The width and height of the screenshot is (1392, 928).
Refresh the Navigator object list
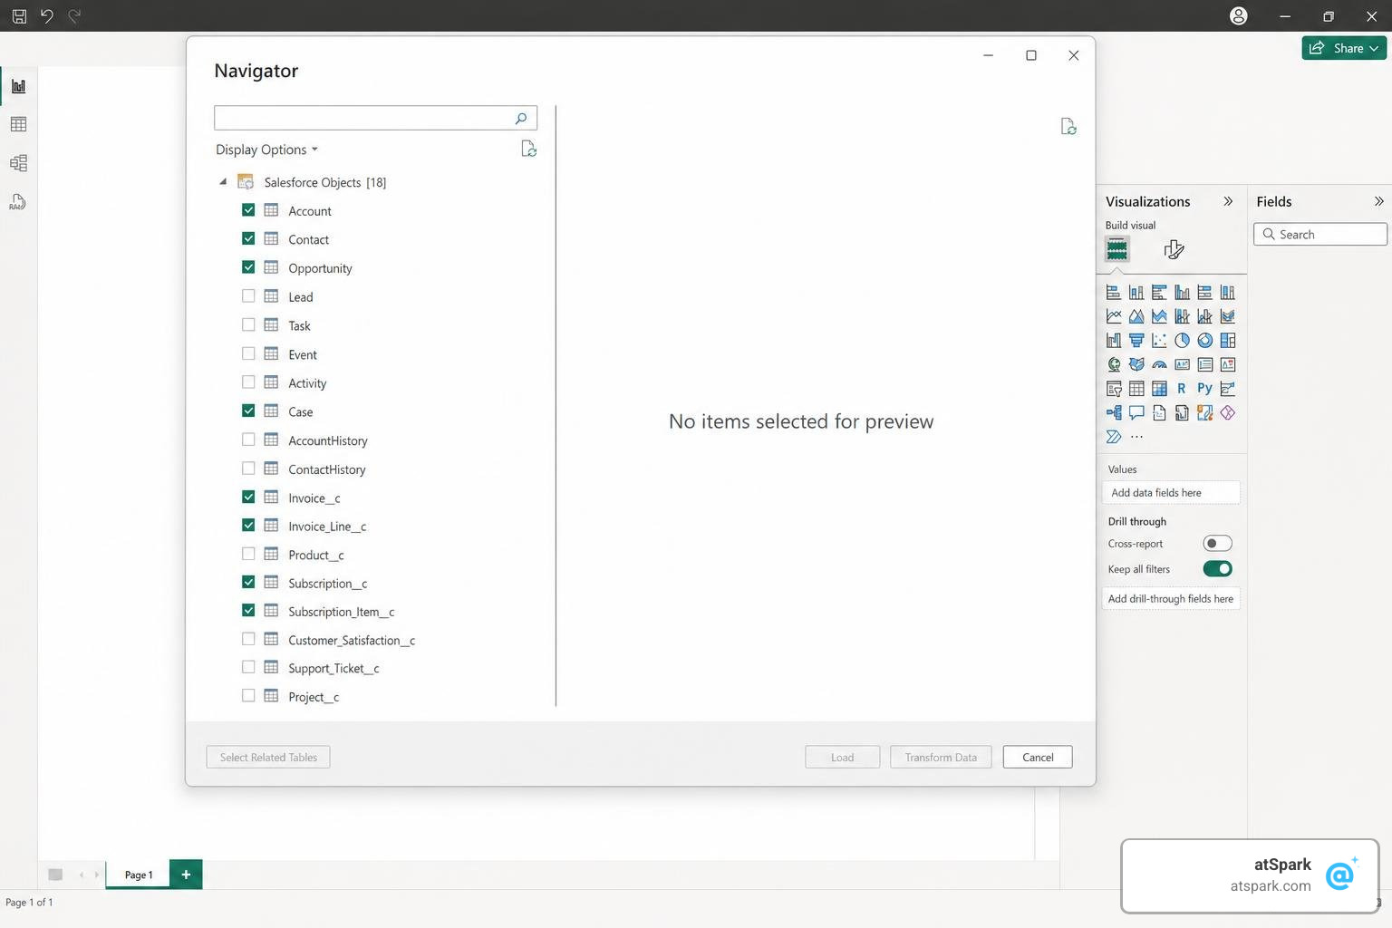coord(529,149)
